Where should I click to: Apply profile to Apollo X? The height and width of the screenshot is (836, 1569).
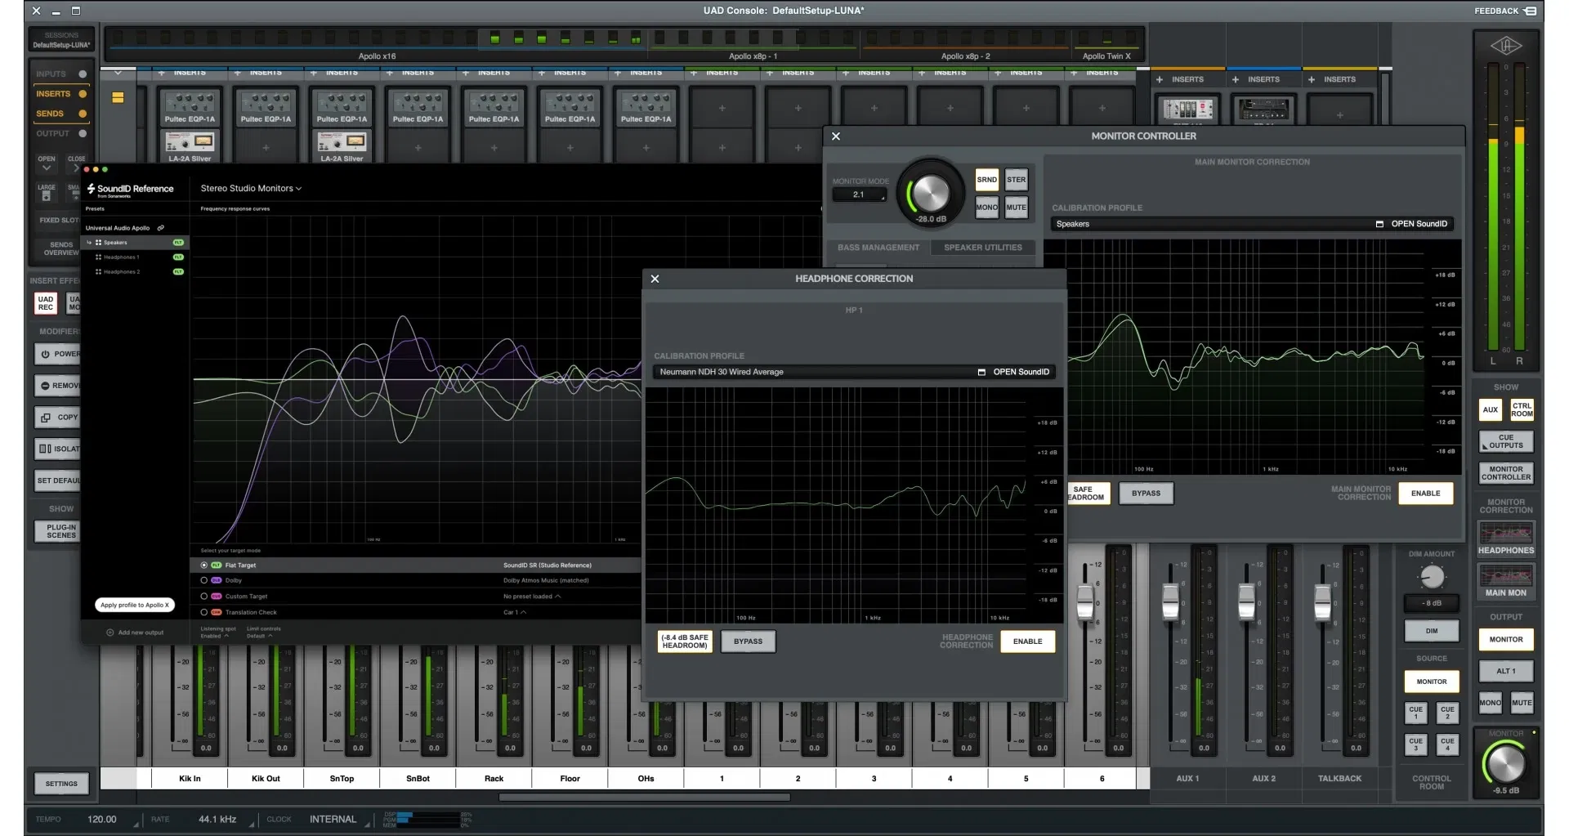tap(135, 605)
